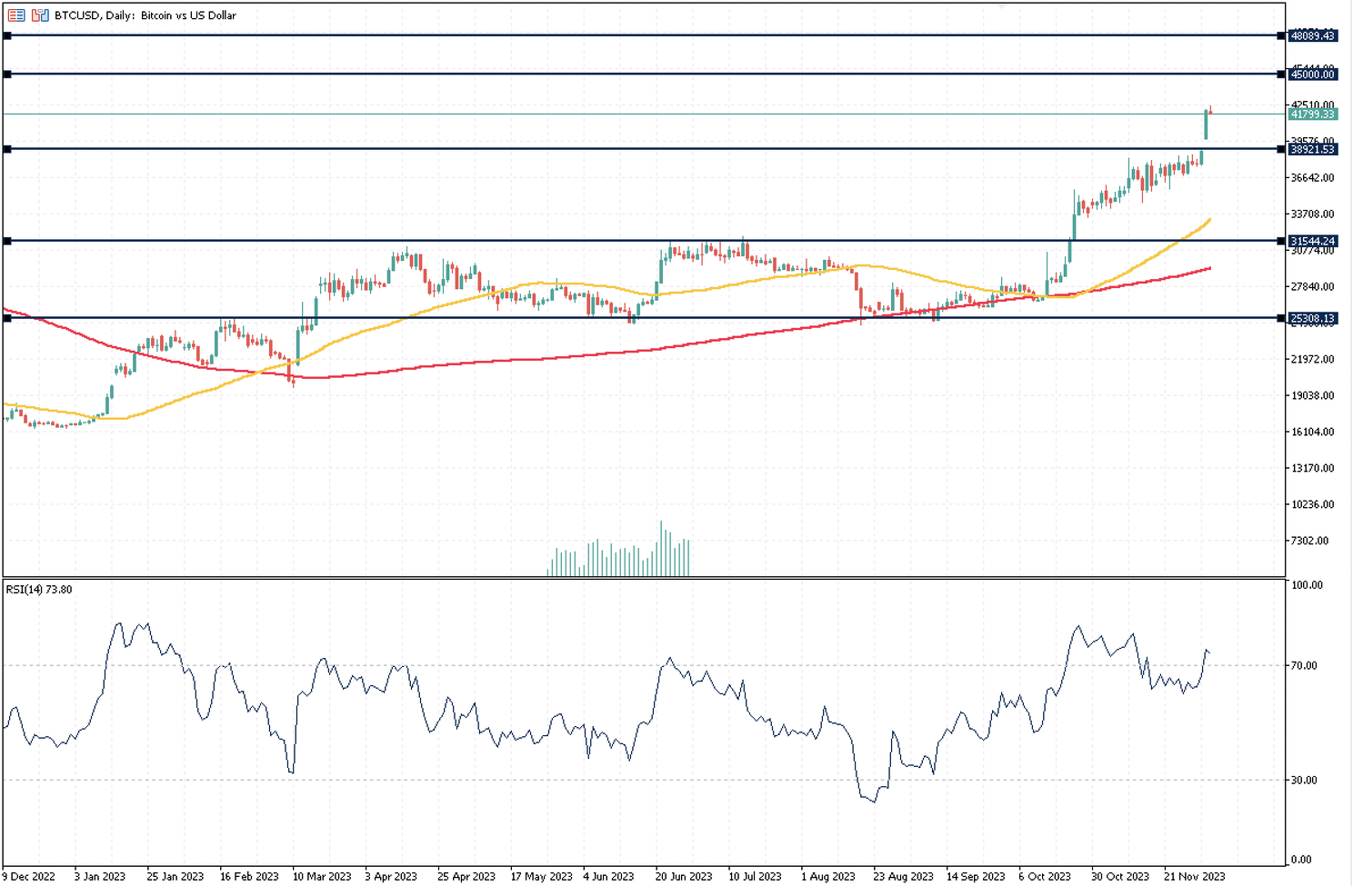Viewport: 1353px width, 886px height.
Task: Click the 9 Dec 2022 date label
Action: tap(28, 877)
